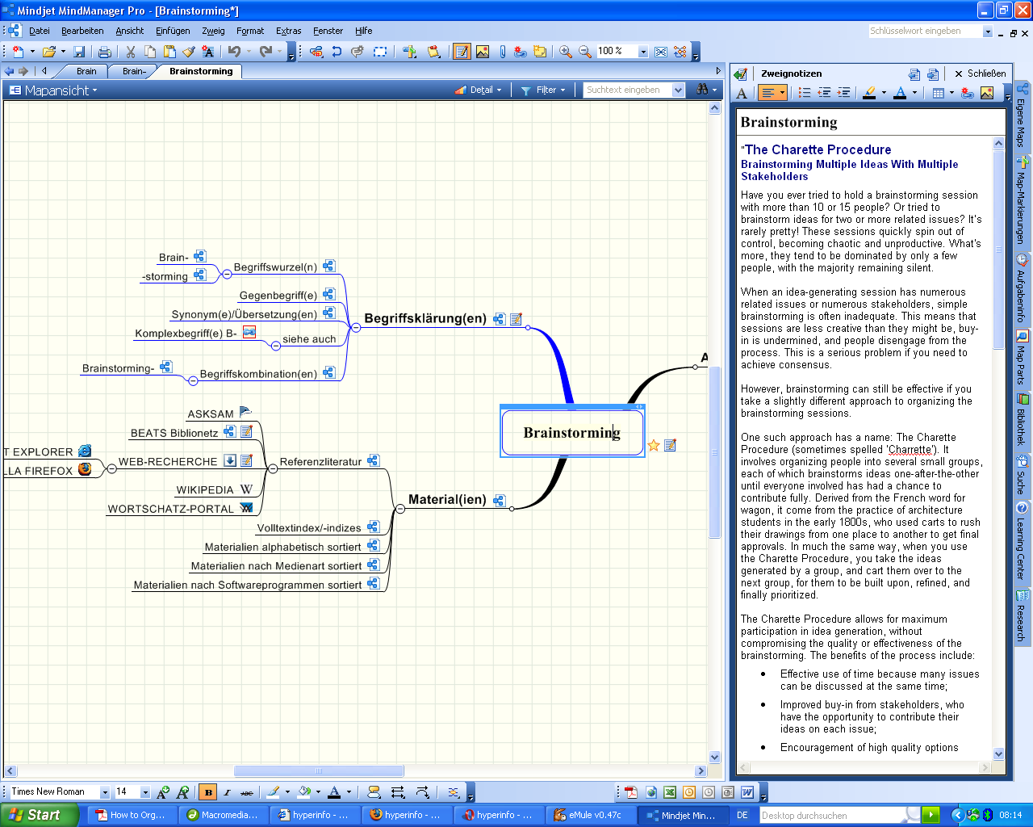
Task: Click the binoculars search icon
Action: click(703, 90)
